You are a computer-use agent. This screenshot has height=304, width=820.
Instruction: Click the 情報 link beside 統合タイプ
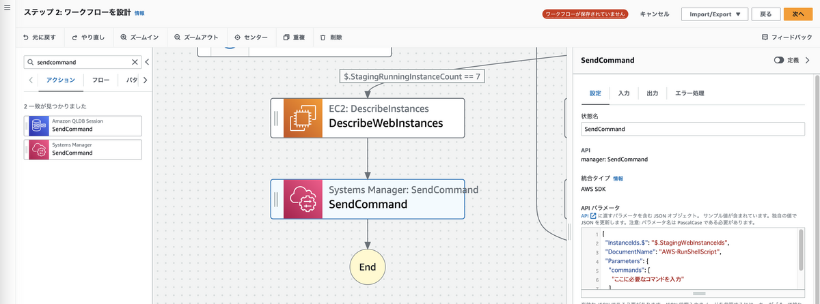618,178
